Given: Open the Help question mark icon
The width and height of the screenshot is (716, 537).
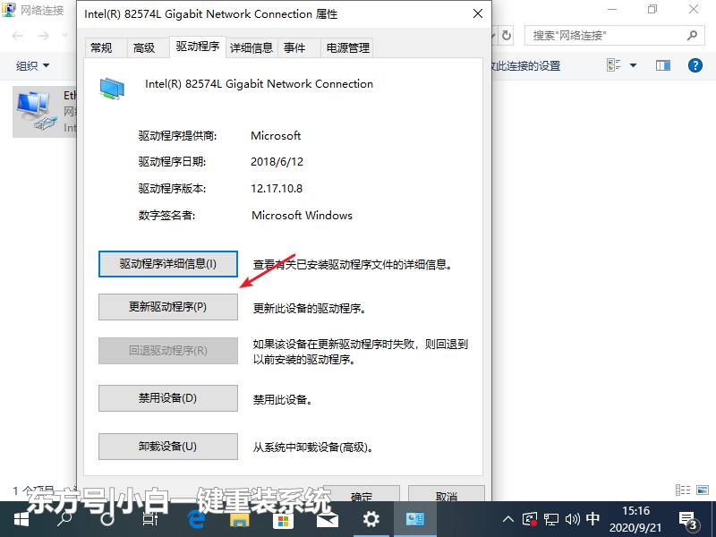Looking at the screenshot, I should tap(695, 65).
